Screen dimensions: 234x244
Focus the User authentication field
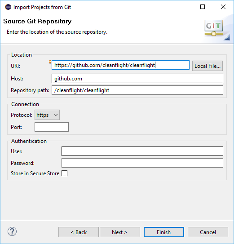(142, 151)
